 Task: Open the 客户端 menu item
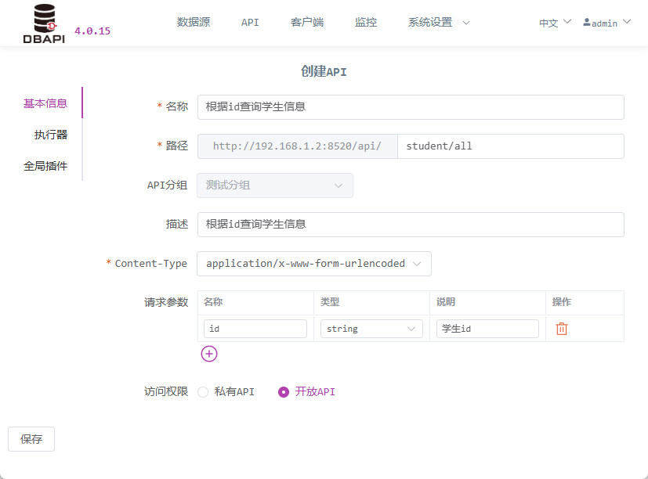(x=307, y=22)
